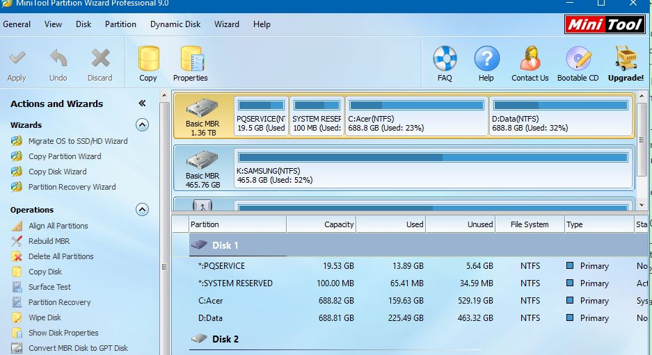Select the Basic MBR 465.76 GB disk icon
Image resolution: width=652 pixels, height=355 pixels.
point(202,160)
